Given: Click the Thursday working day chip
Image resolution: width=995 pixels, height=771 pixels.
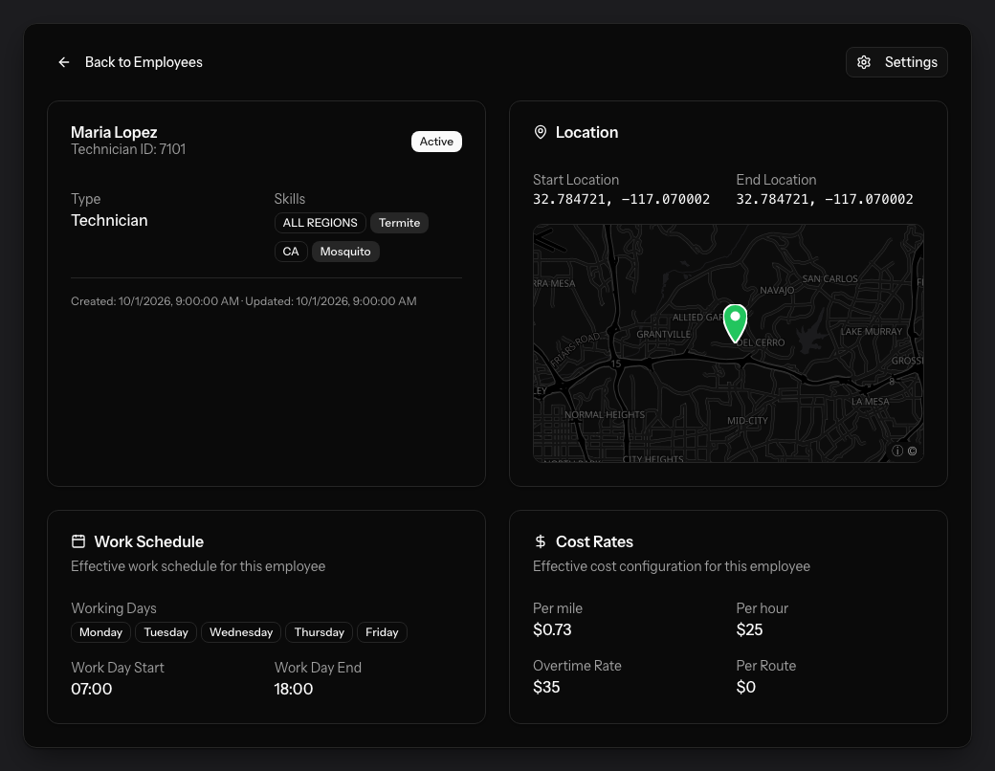Looking at the screenshot, I should coord(320,632).
